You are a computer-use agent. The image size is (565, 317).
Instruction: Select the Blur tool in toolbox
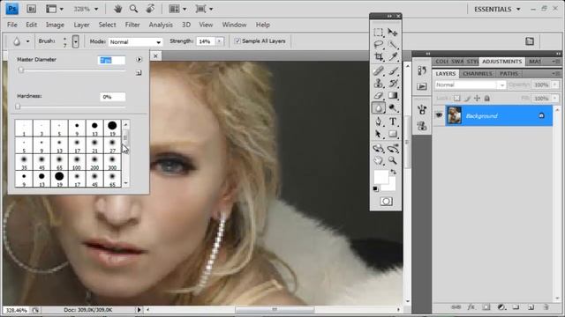point(378,107)
